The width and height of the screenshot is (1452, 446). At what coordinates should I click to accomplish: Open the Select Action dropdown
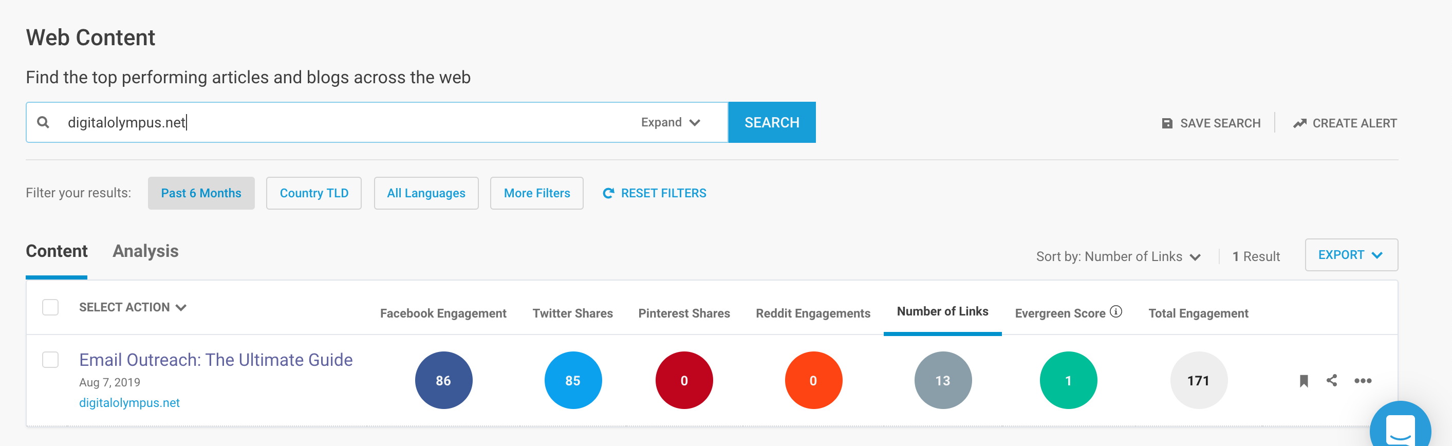[x=133, y=307]
